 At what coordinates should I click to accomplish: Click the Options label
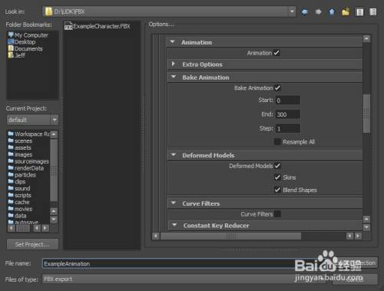tap(161, 25)
